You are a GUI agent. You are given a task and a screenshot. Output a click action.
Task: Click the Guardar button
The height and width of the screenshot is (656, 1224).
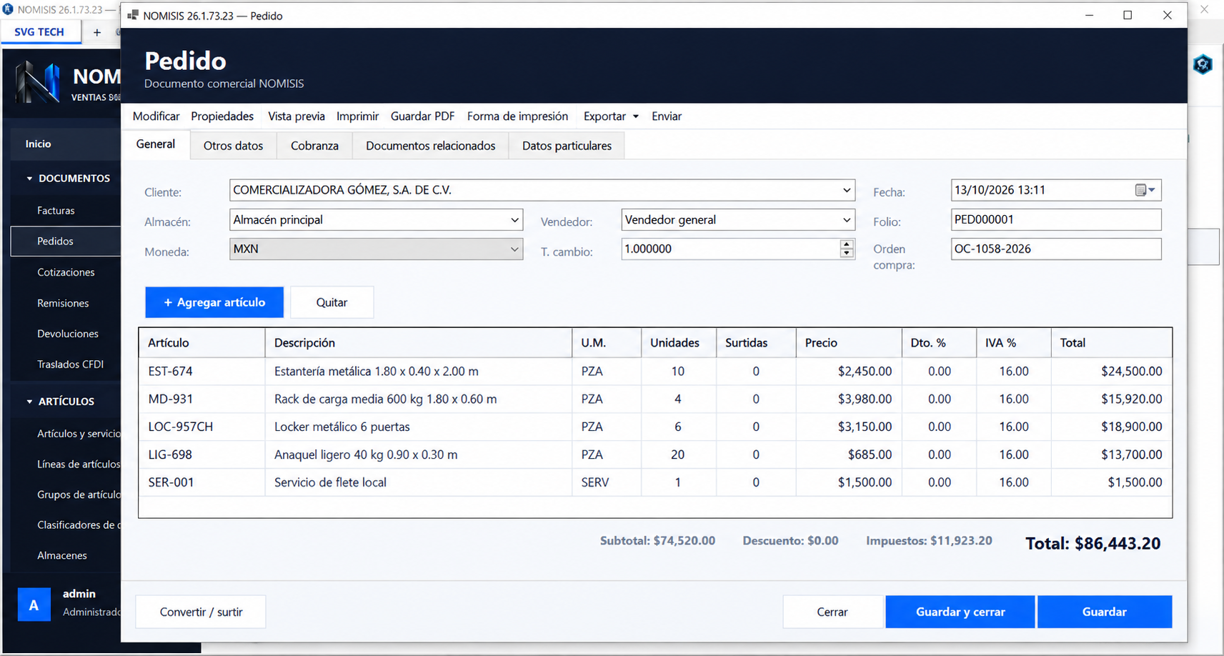(x=1105, y=612)
